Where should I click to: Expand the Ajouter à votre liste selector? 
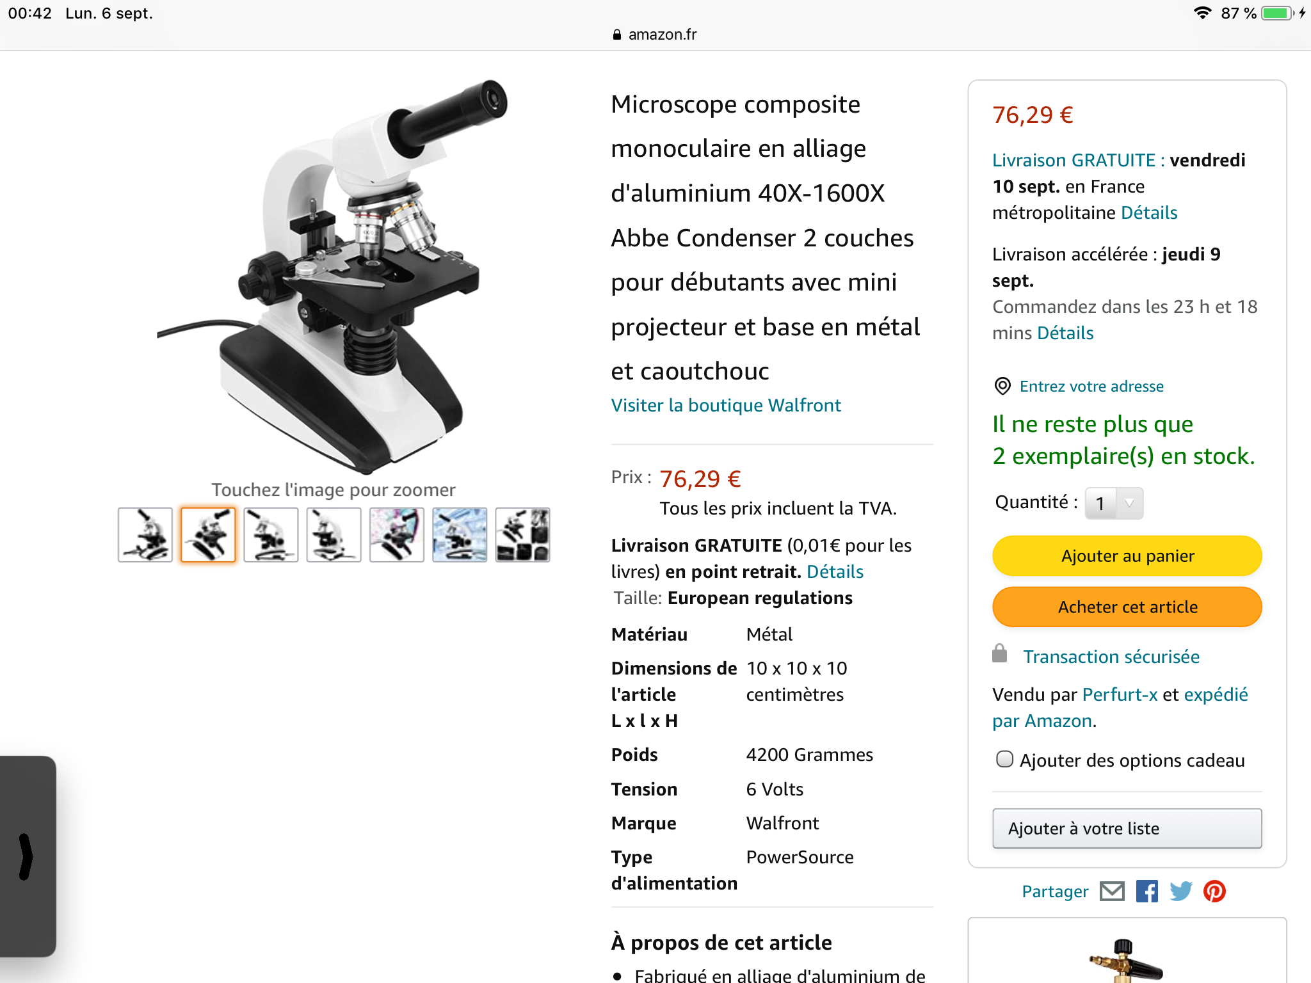pyautogui.click(x=1127, y=828)
